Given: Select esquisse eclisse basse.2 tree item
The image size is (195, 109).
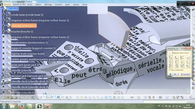Looking at the screenshot, I should coord(40,37).
